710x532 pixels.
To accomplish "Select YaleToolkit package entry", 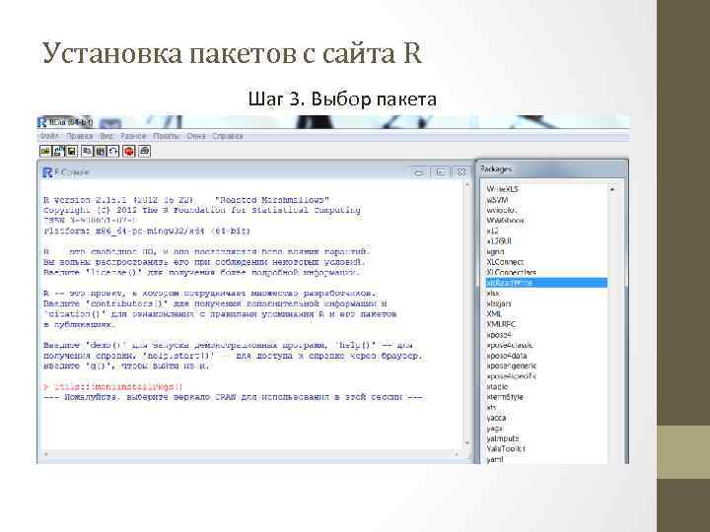I will (506, 449).
